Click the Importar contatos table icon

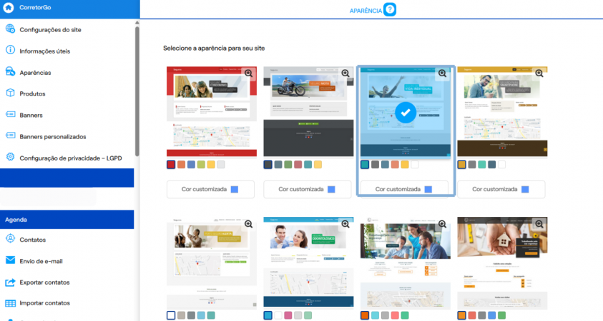11,303
